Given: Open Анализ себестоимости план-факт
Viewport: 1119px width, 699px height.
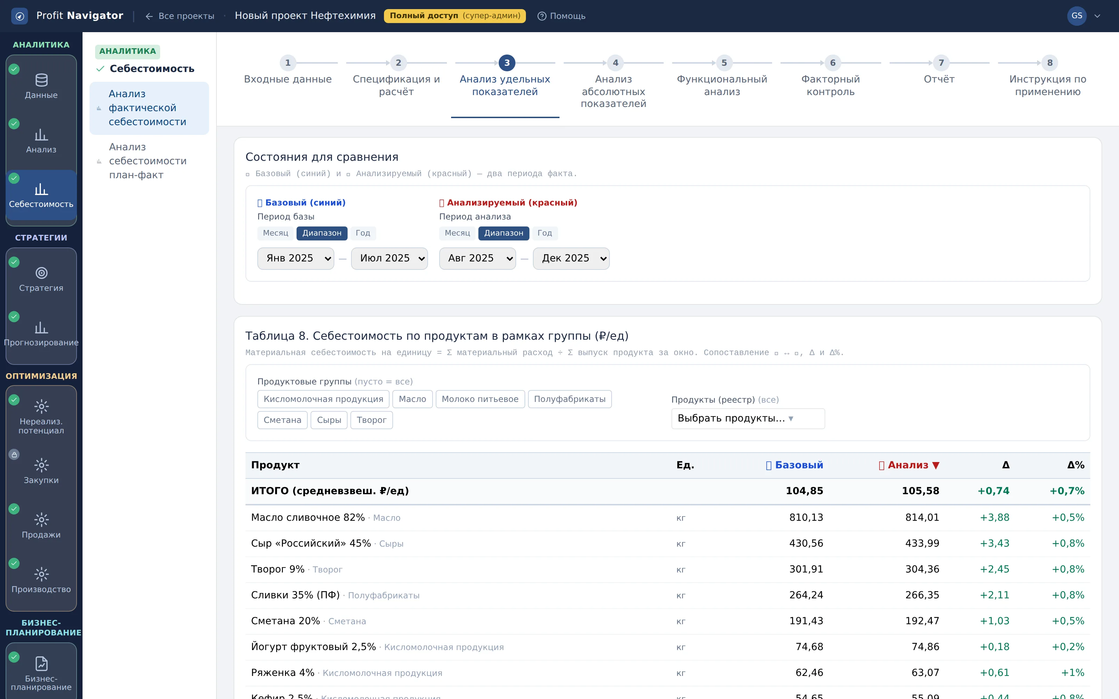Looking at the screenshot, I should pyautogui.click(x=149, y=161).
